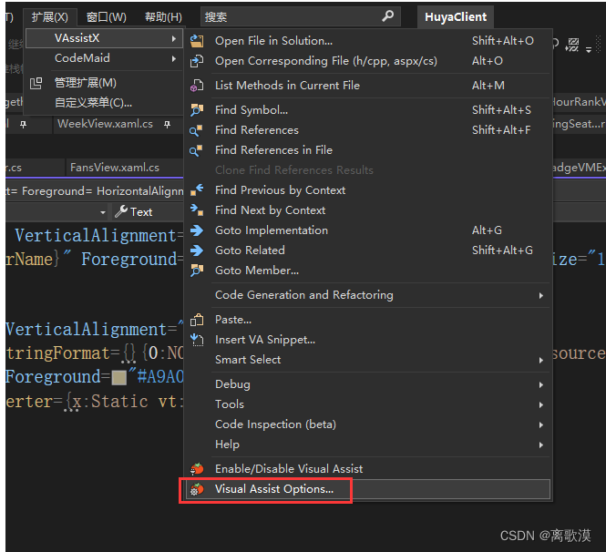606x552 pixels.
Task: Expand the Debug submenu
Action: coord(541,385)
